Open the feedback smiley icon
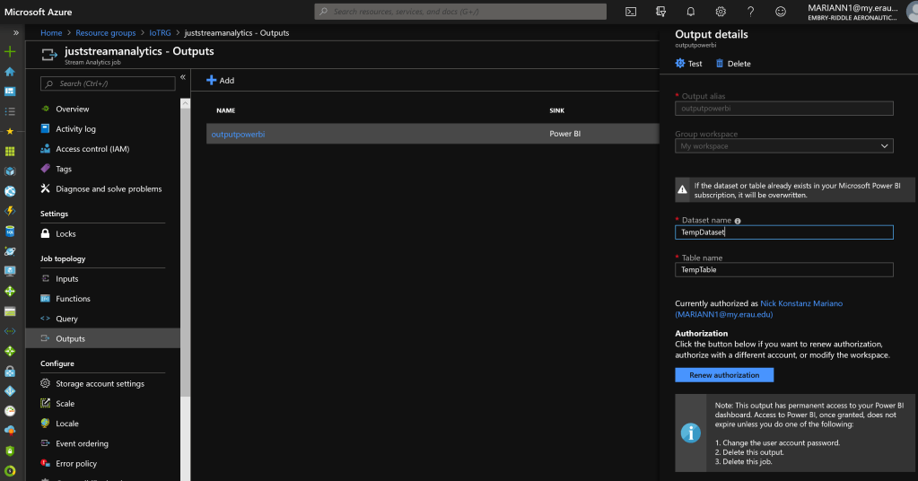The width and height of the screenshot is (918, 481). tap(780, 12)
